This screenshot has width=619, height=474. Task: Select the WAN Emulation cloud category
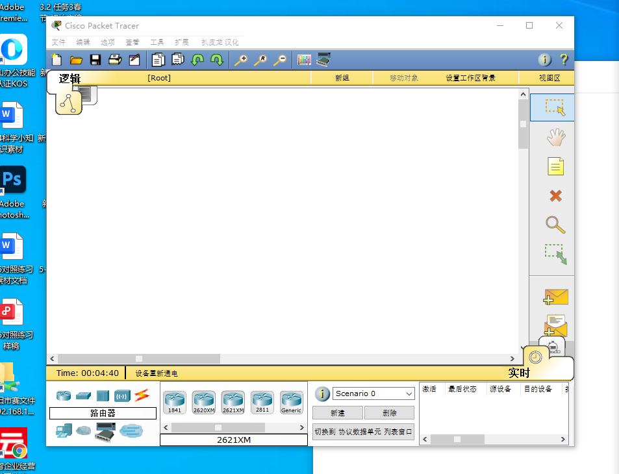click(x=83, y=430)
